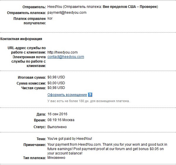Click the $0,00 USD commission value
The image size is (176, 165).
tap(56, 83)
